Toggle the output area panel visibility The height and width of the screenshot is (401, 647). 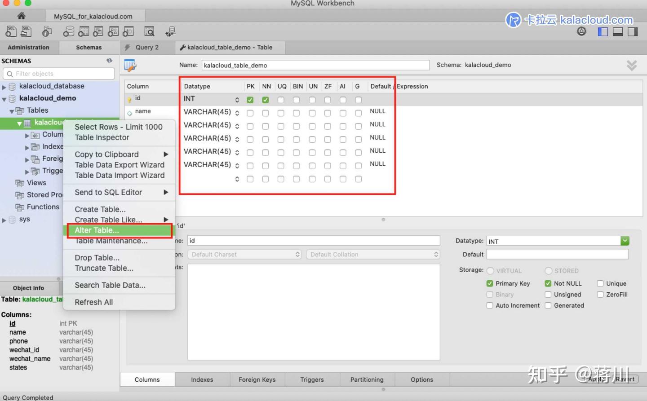(x=617, y=31)
